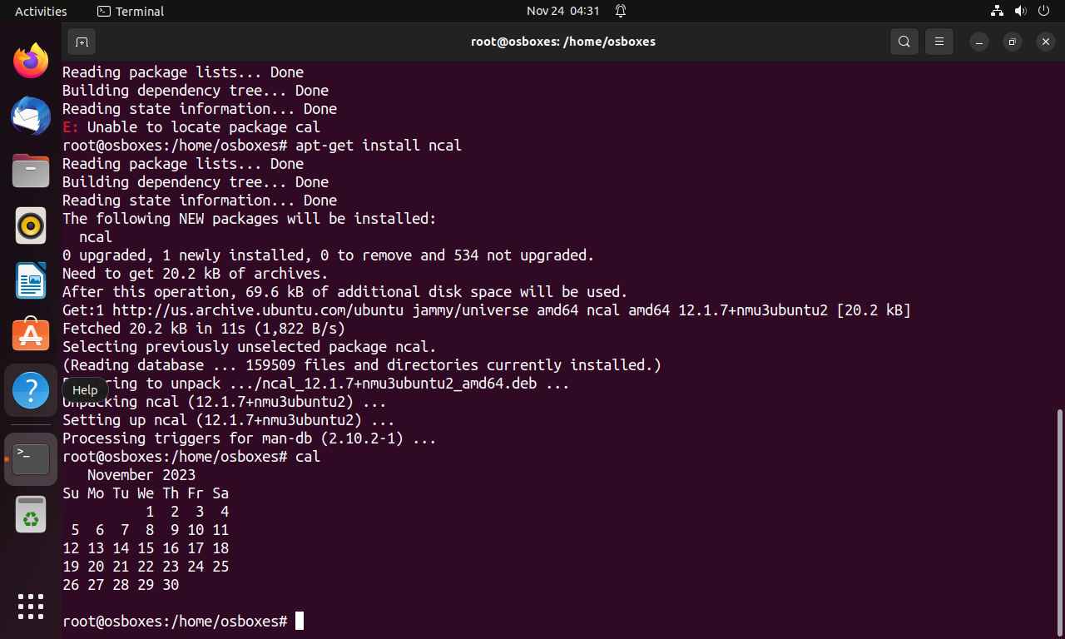Launch Rhythmbox music player

click(31, 225)
